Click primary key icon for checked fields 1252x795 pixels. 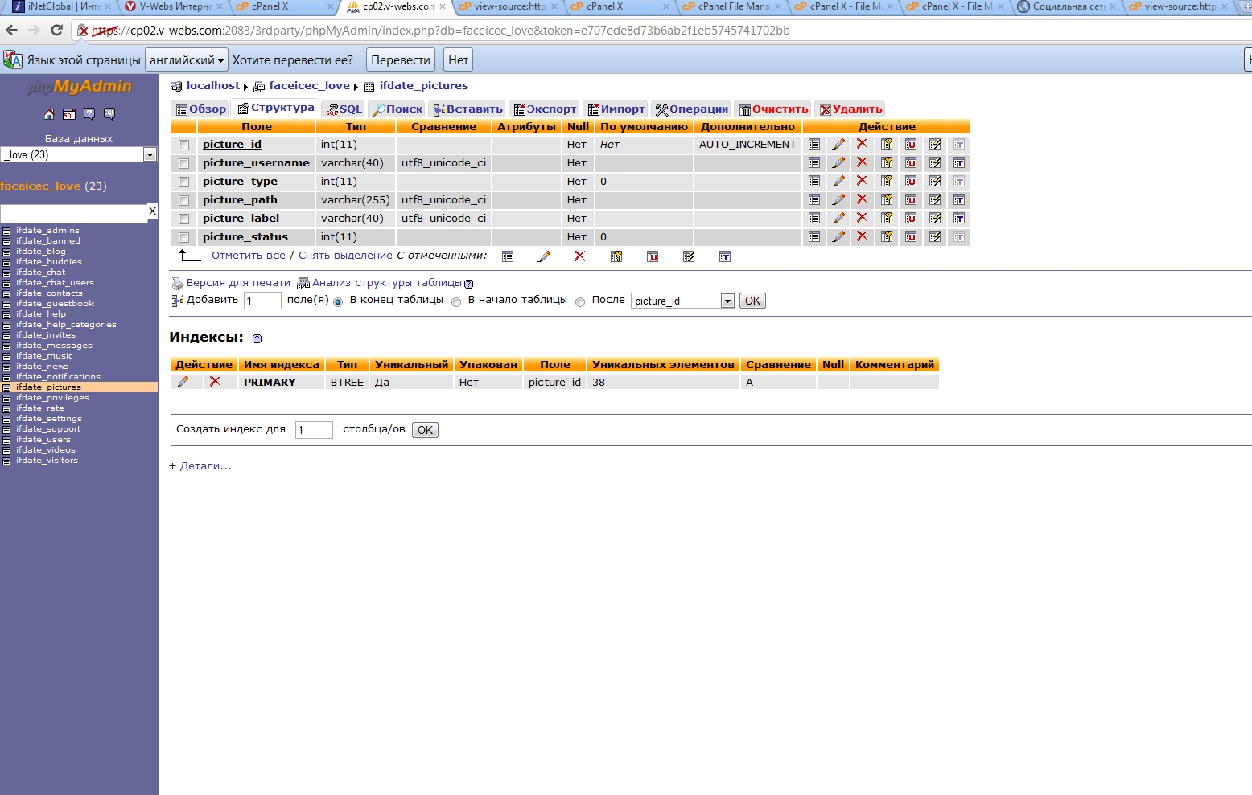616,256
